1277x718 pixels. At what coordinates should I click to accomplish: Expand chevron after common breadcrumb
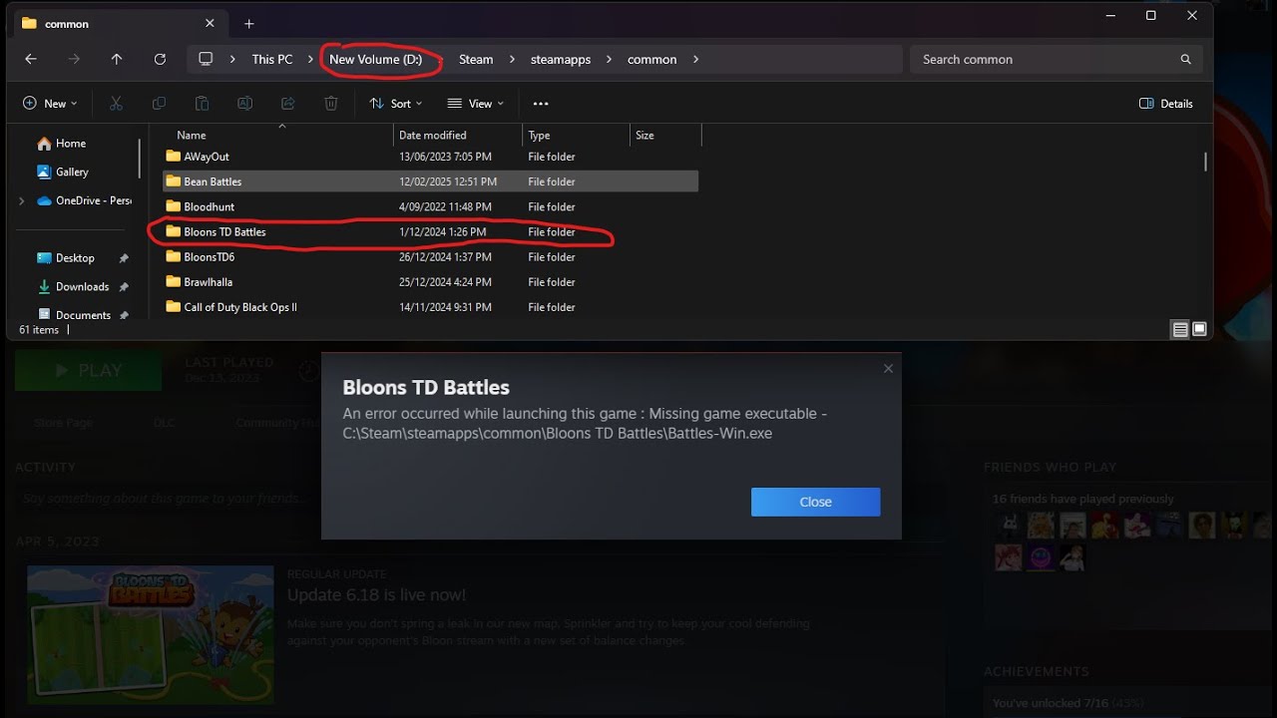point(695,60)
